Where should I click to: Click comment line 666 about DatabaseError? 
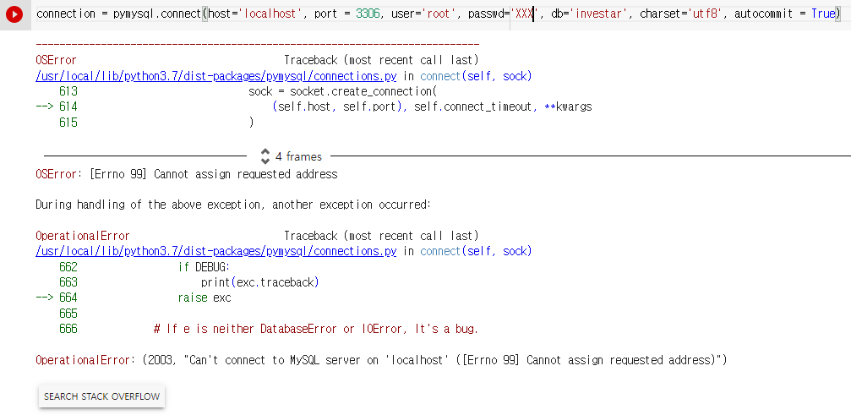point(269,329)
